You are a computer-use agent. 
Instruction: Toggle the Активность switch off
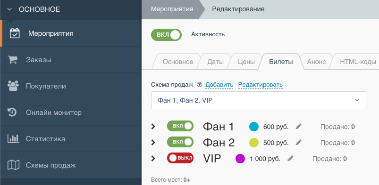166,35
